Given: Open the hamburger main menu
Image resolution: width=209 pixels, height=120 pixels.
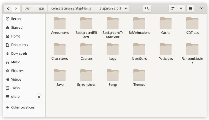Looking at the screenshot, I should [191, 8].
